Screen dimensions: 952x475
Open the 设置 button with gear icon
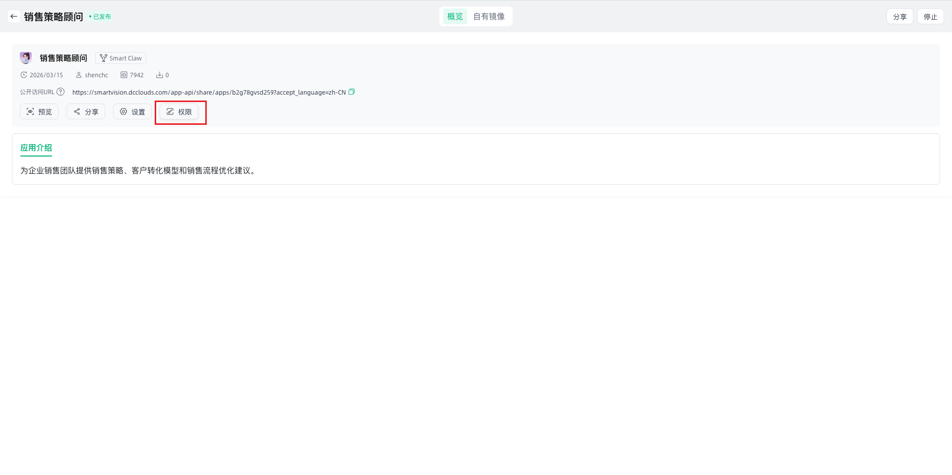[132, 112]
